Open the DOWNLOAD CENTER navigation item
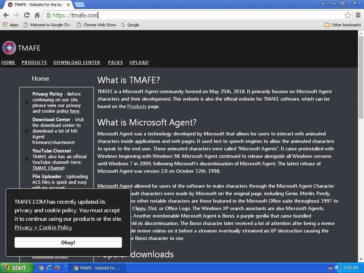The width and height of the screenshot is (364, 273). [77, 63]
